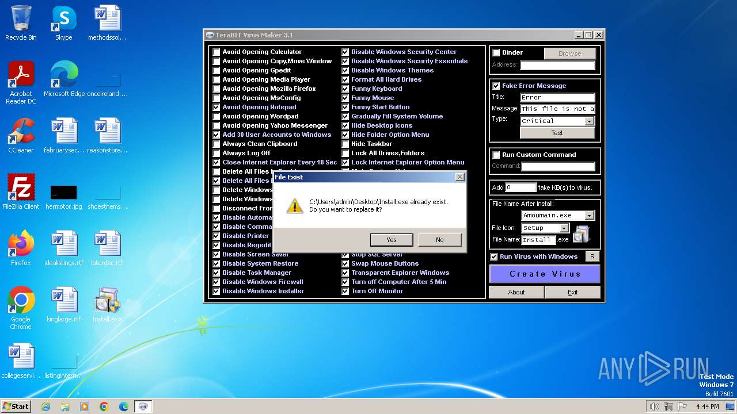Open the About button
The height and width of the screenshot is (414, 737).
click(516, 292)
